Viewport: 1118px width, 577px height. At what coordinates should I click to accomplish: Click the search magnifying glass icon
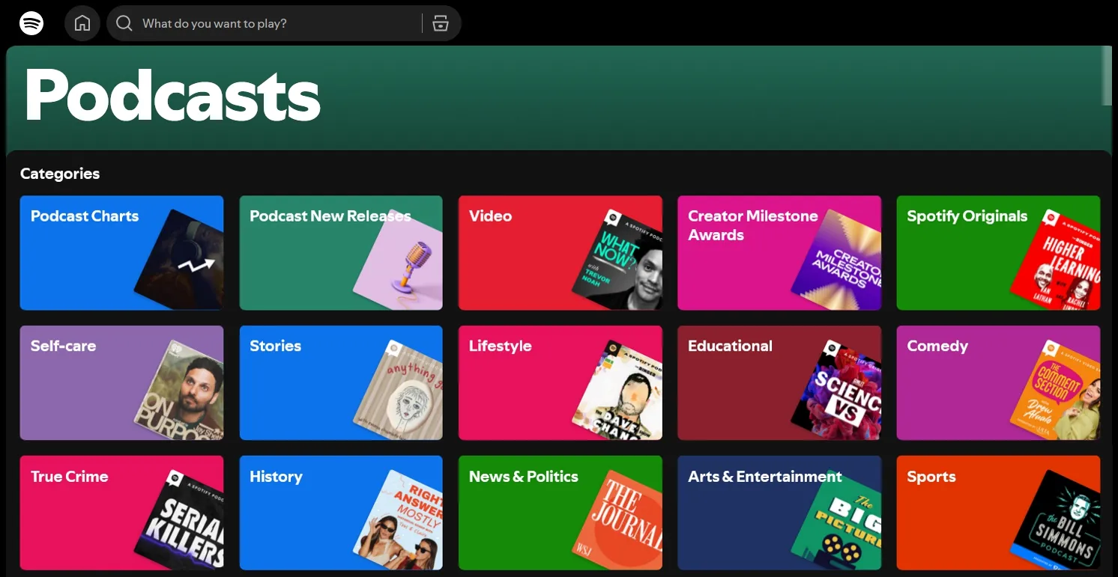tap(124, 23)
